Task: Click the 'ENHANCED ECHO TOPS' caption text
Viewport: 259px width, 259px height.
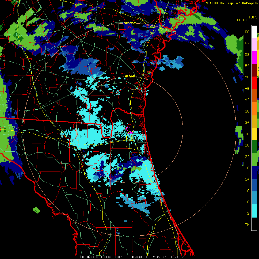Action: coord(101,257)
